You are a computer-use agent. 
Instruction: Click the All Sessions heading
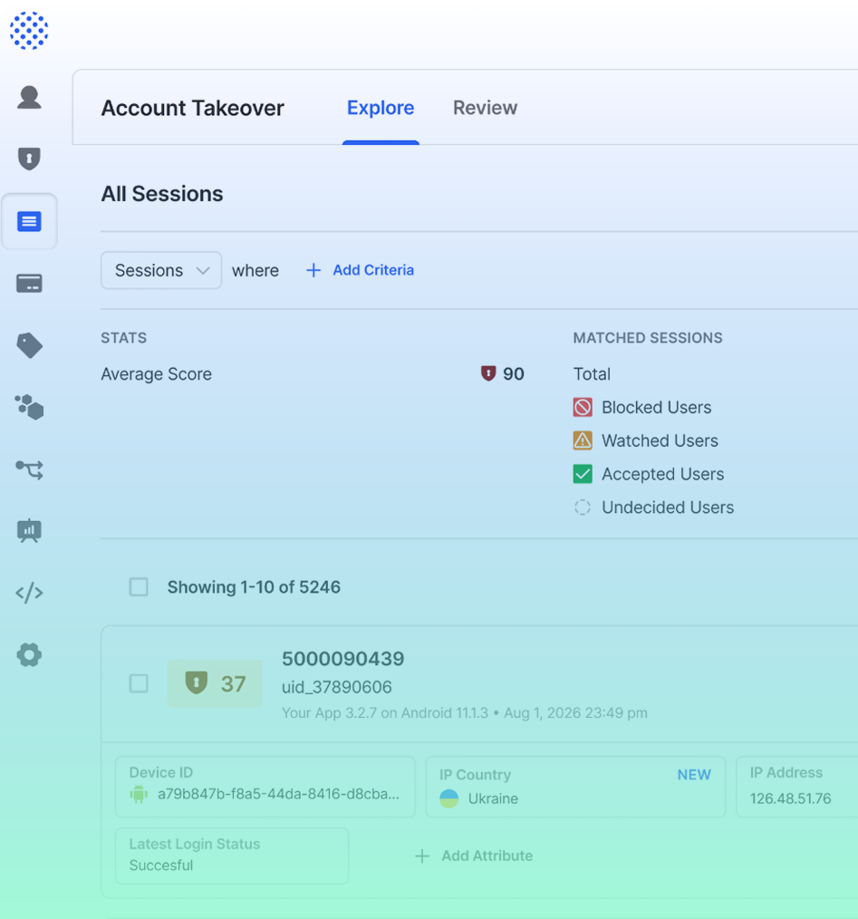162,193
